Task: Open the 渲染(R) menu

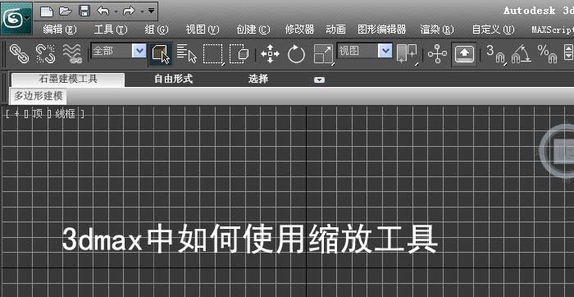Action: point(437,30)
